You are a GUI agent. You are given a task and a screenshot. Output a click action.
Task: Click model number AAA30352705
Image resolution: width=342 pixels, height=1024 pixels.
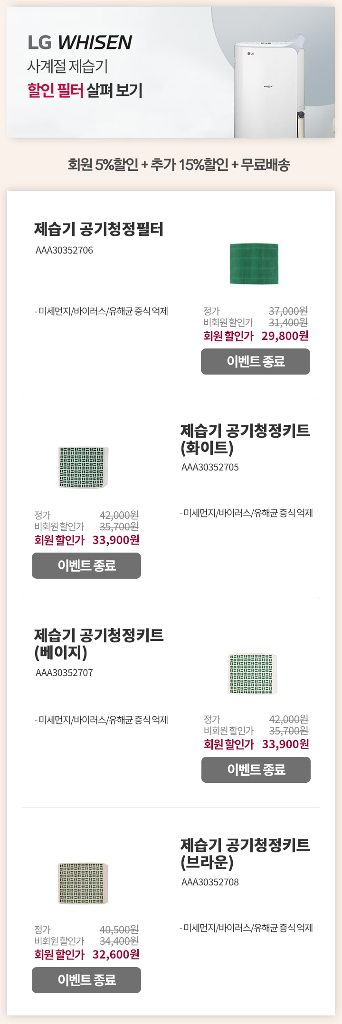[x=210, y=467]
